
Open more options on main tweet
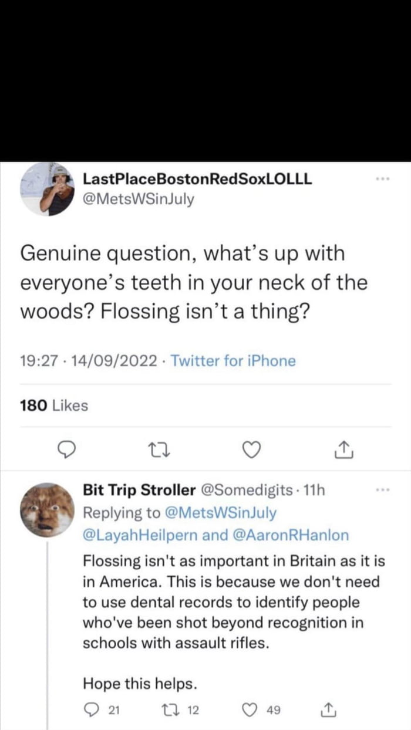point(382,178)
